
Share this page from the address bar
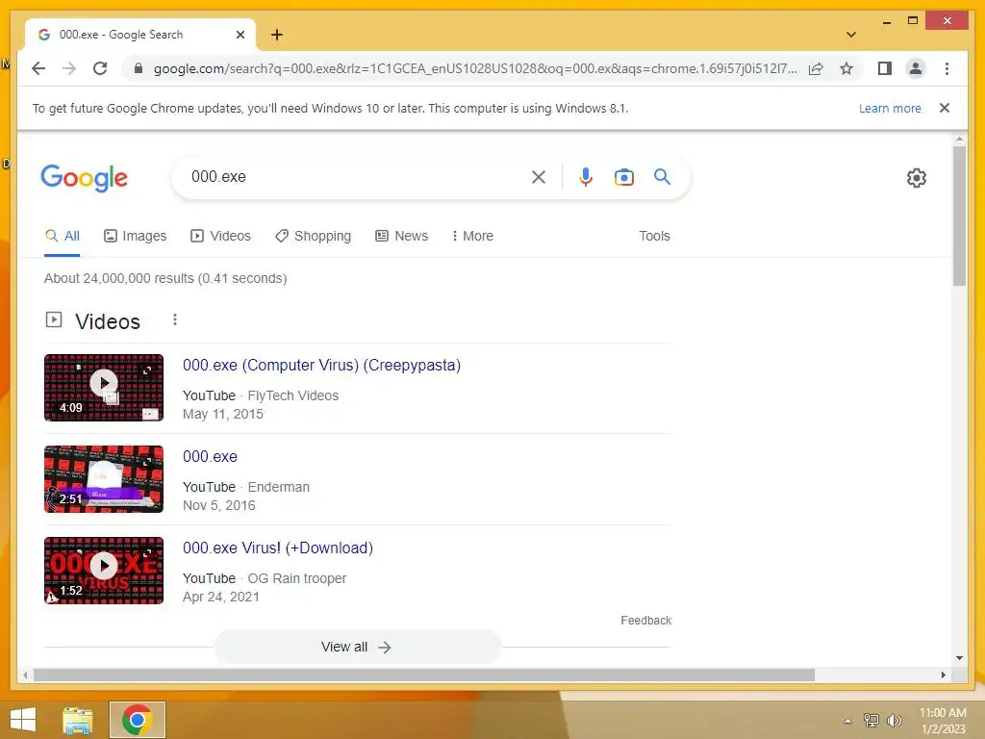tap(816, 68)
